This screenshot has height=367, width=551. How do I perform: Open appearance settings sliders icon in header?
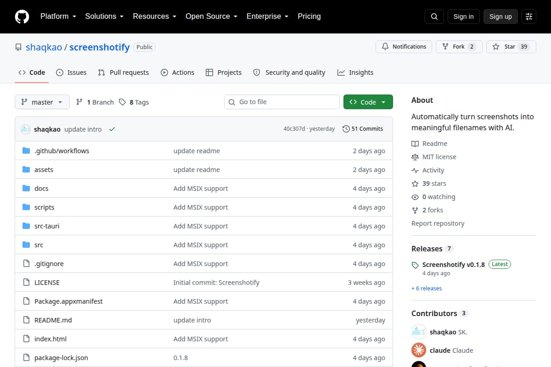(529, 17)
